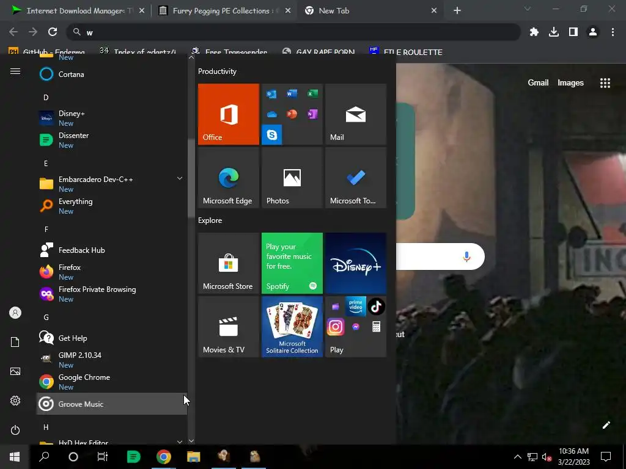Open Chrome profile icon

coord(593,32)
